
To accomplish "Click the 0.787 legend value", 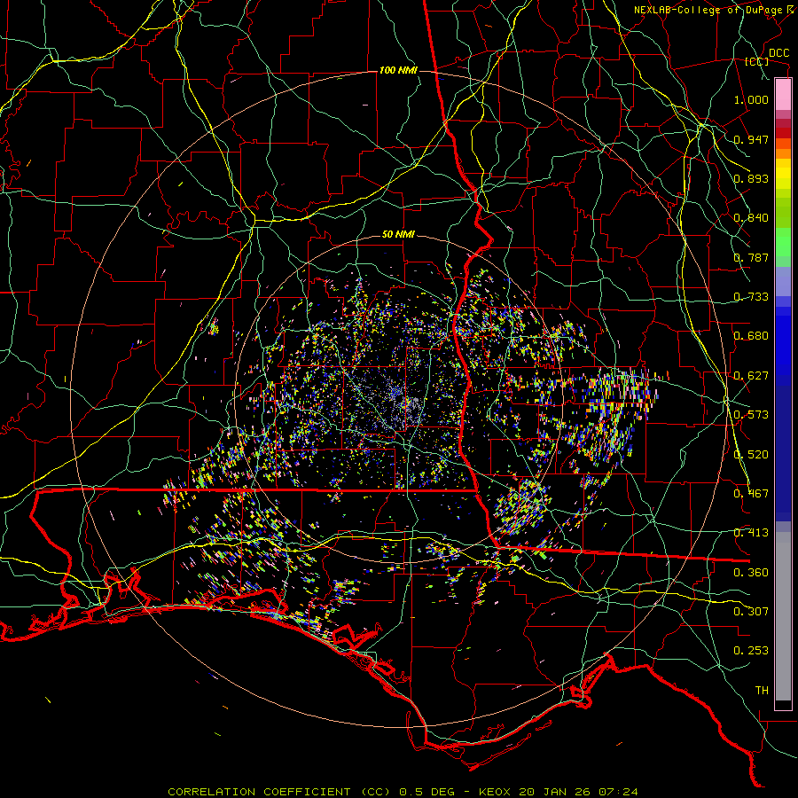I will point(751,257).
